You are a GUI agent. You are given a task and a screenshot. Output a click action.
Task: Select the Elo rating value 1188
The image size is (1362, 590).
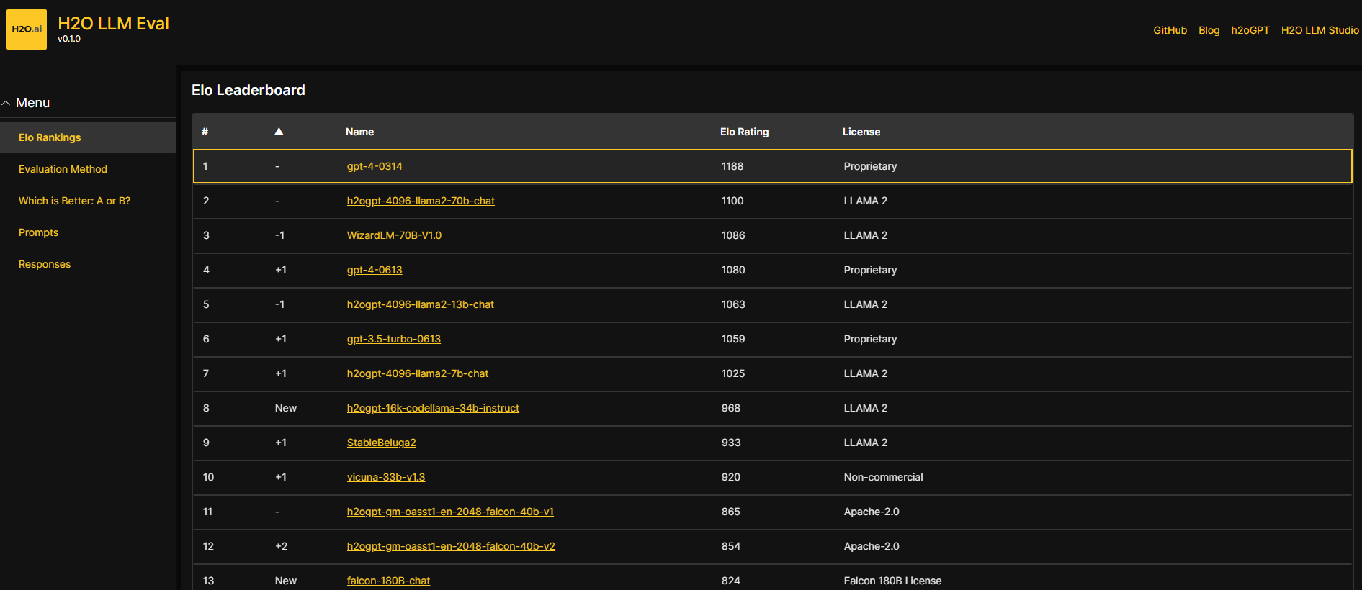point(732,166)
